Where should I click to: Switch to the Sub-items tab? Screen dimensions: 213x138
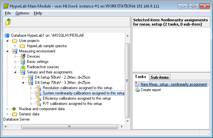tap(160, 77)
